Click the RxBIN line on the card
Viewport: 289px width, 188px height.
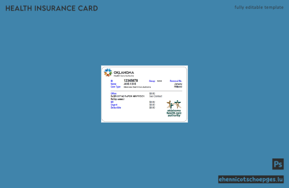(x=127, y=96)
